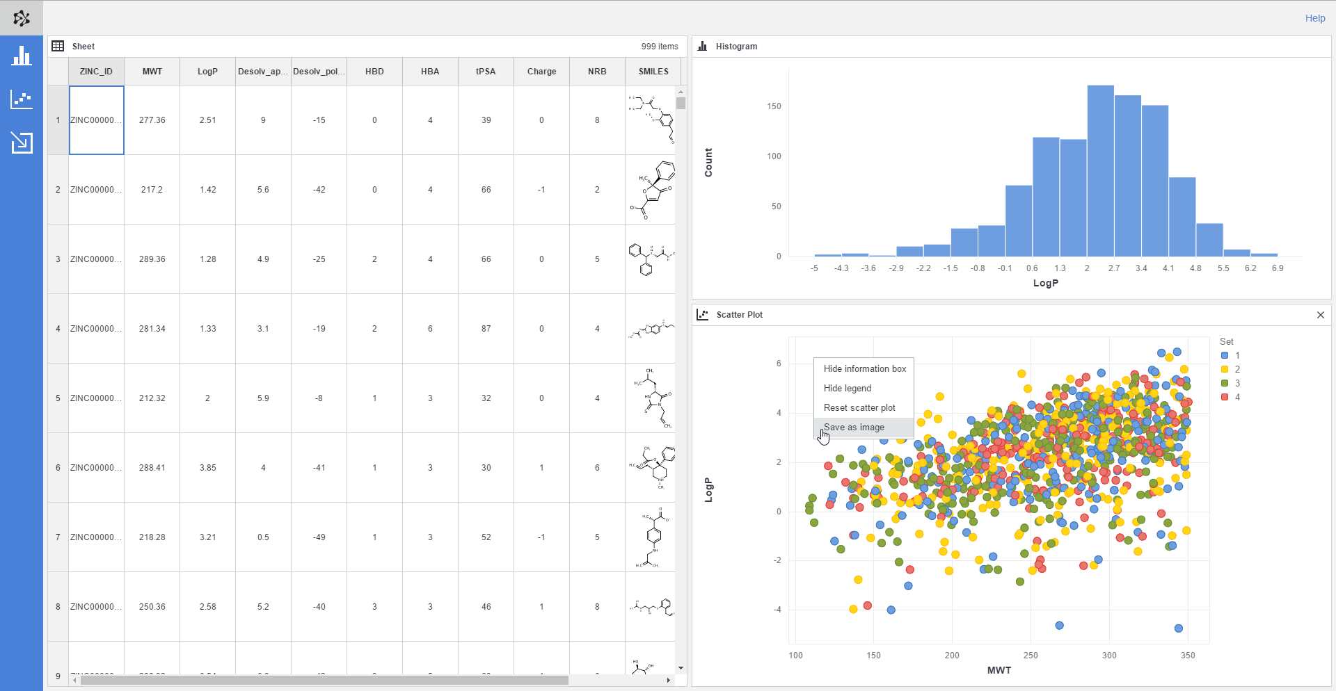Close the Scatter Plot panel
The image size is (1336, 691).
1320,315
